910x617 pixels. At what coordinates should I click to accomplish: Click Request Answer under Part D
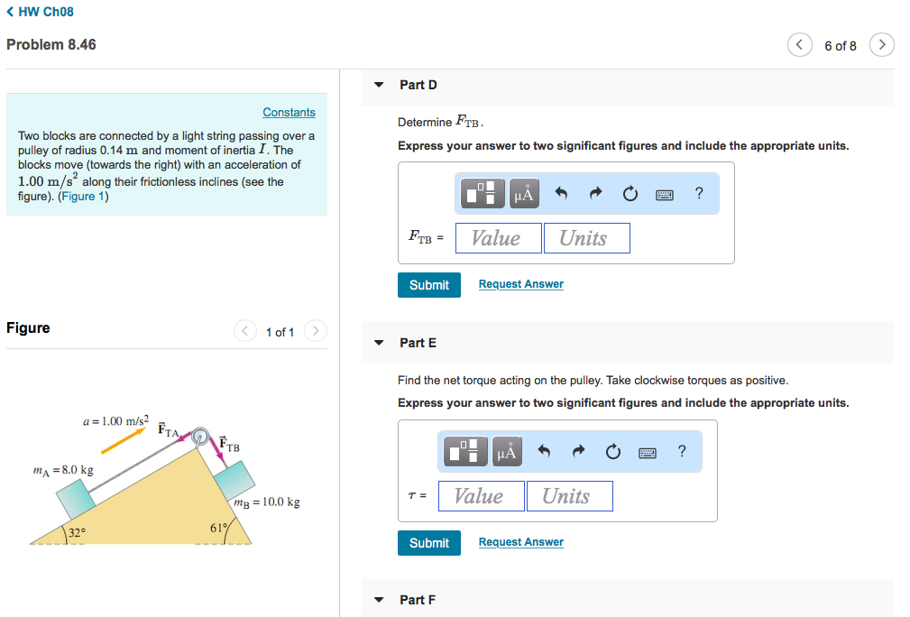coord(520,283)
